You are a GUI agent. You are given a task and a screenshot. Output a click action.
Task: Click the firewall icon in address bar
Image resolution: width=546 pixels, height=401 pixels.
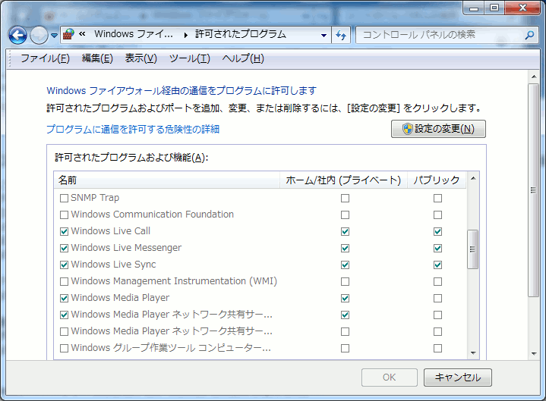69,35
